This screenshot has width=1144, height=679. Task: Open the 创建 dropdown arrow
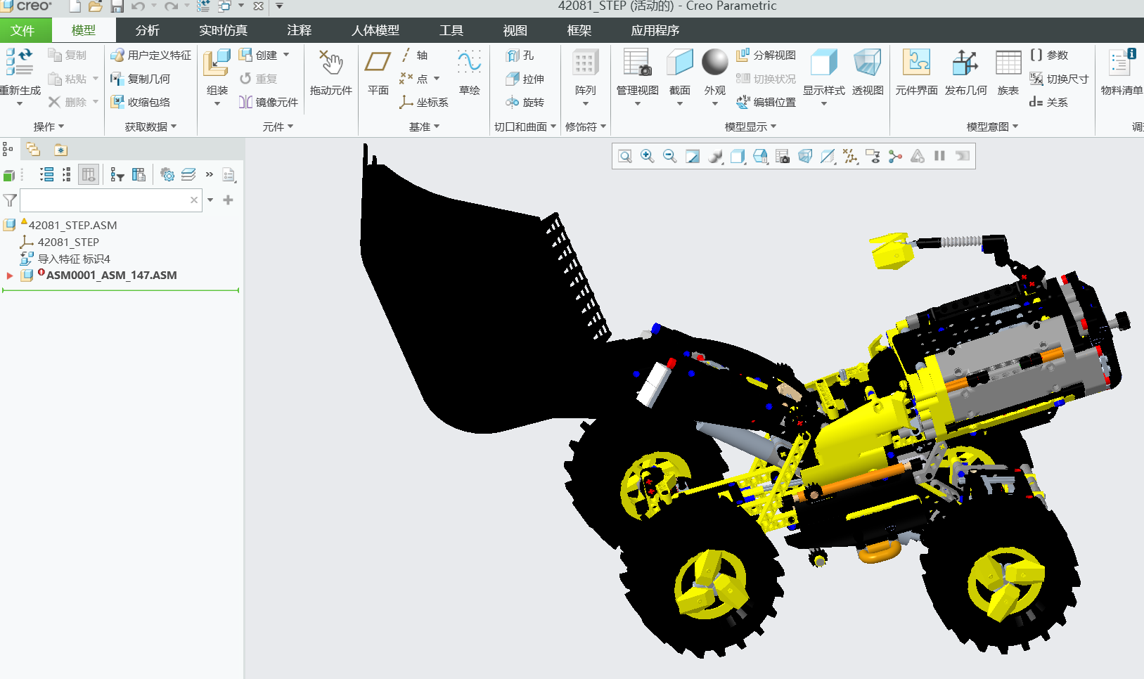pyautogui.click(x=286, y=55)
